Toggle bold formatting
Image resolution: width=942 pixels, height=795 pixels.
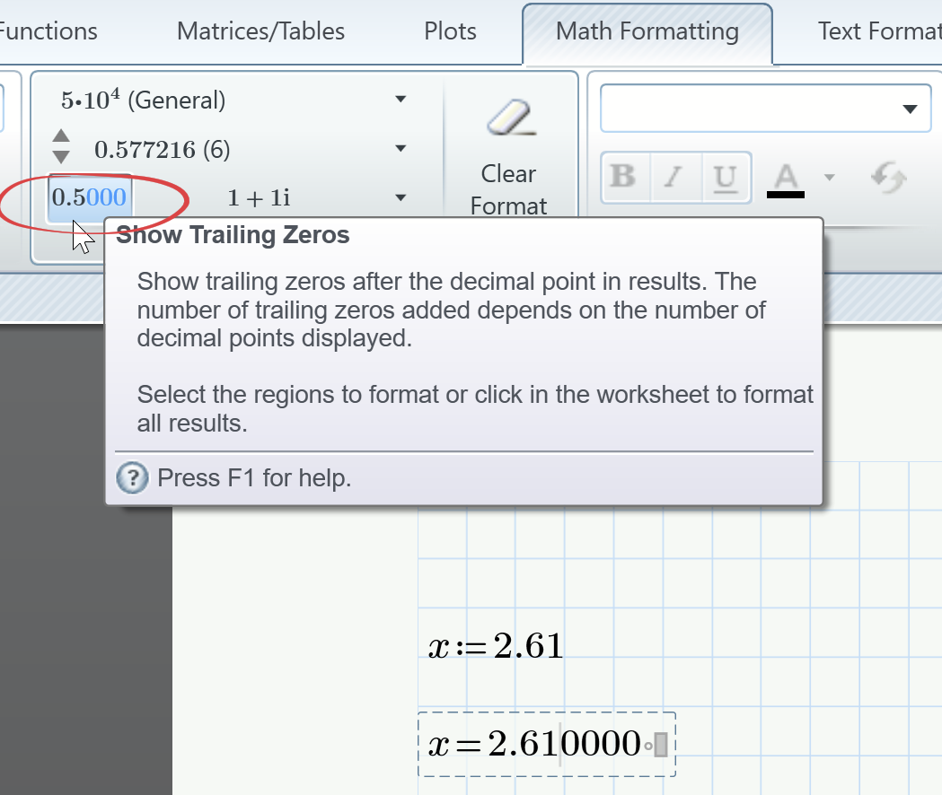tap(623, 178)
